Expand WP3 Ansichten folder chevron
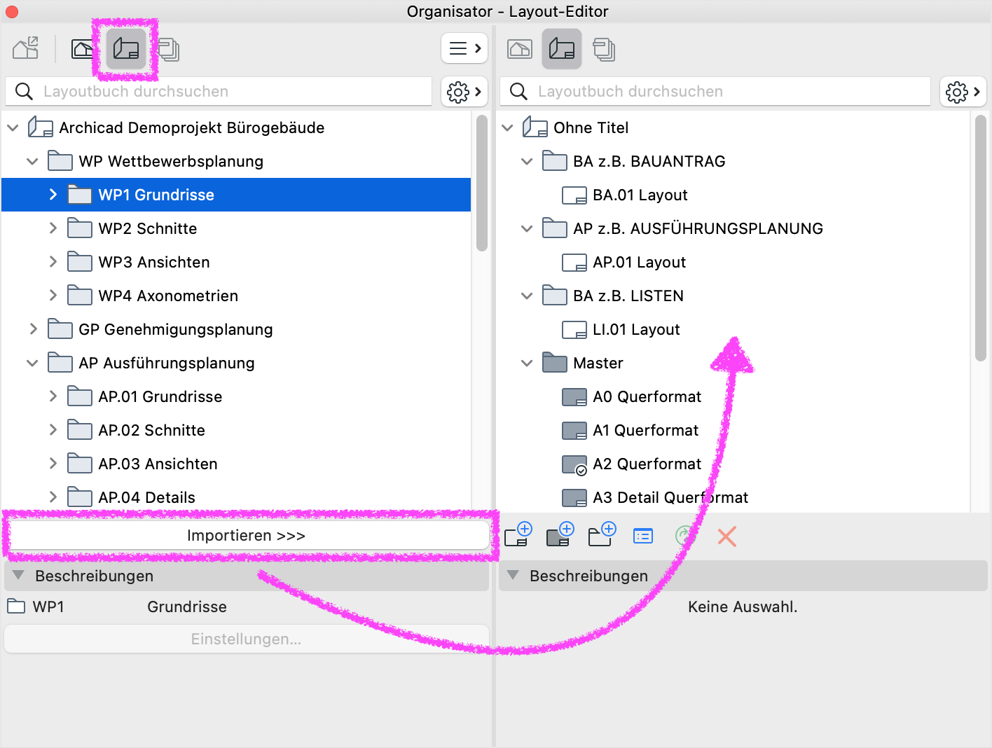The width and height of the screenshot is (992, 748). pyautogui.click(x=53, y=262)
